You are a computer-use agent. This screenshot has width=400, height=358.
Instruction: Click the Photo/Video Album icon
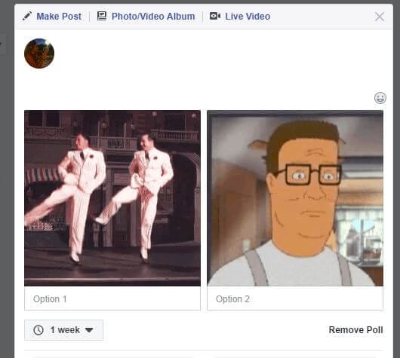click(102, 16)
